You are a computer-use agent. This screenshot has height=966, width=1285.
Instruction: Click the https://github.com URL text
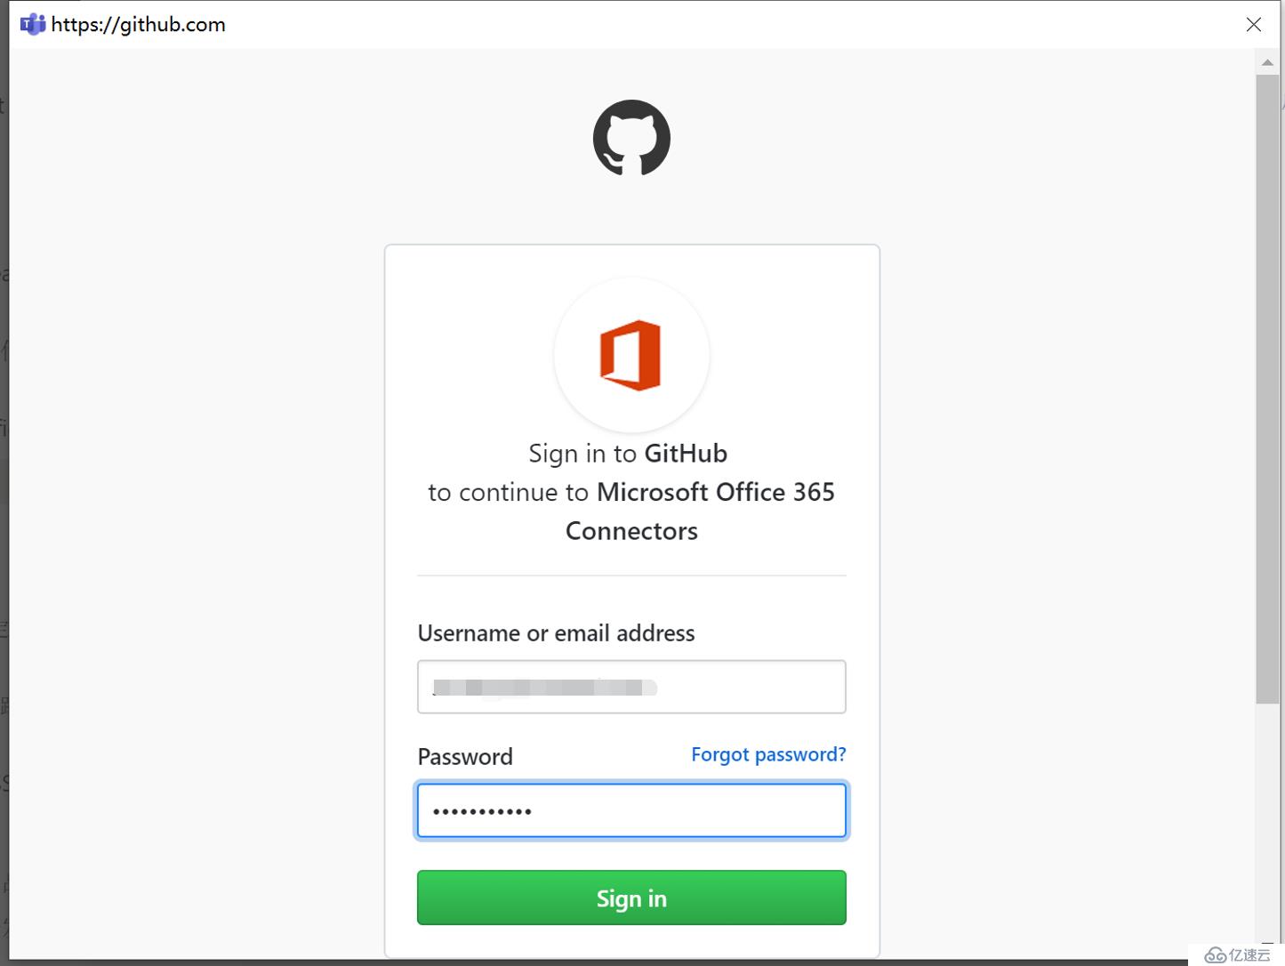139,25
